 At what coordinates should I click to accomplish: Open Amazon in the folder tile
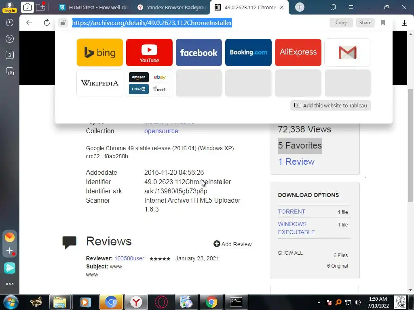(139, 77)
